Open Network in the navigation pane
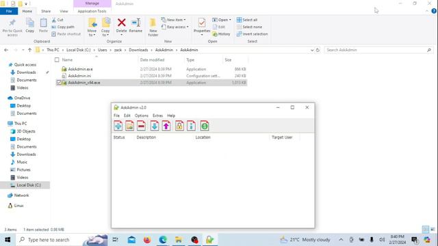This screenshot has height=246, width=438. coord(21,195)
